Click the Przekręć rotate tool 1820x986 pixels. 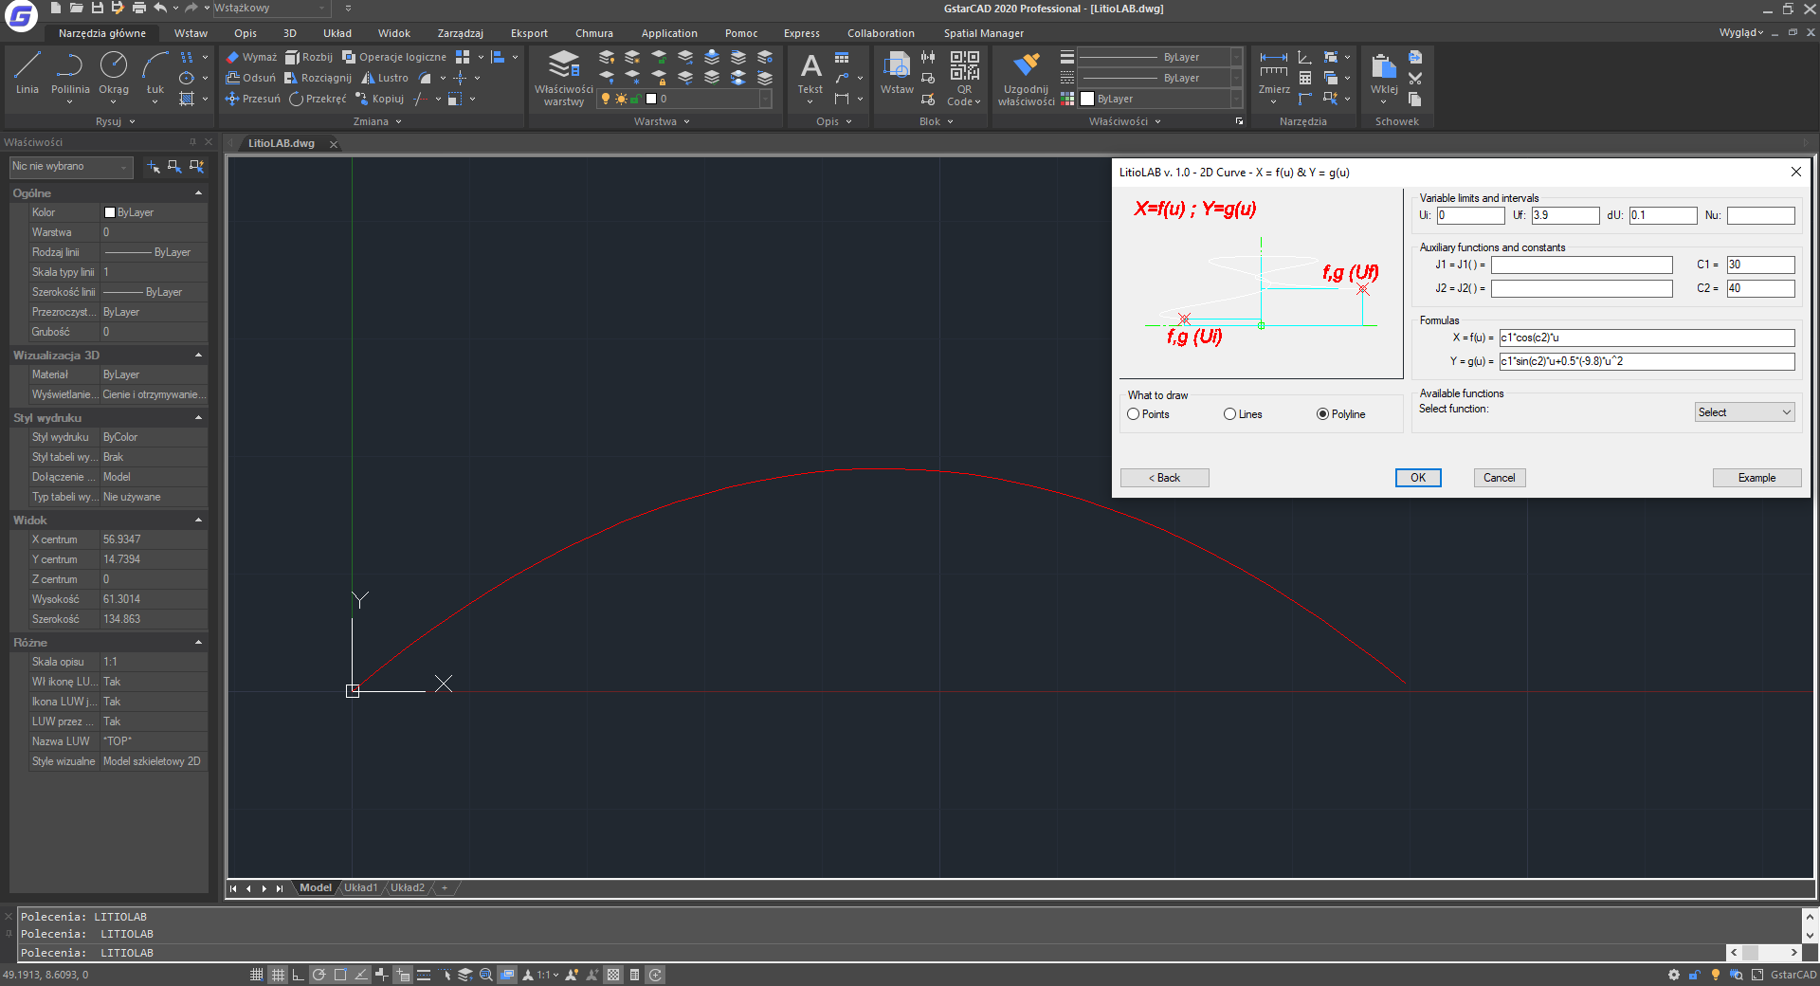(318, 99)
